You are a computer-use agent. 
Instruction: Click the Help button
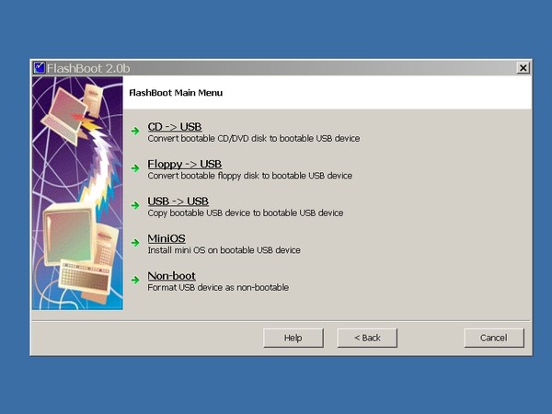[293, 338]
